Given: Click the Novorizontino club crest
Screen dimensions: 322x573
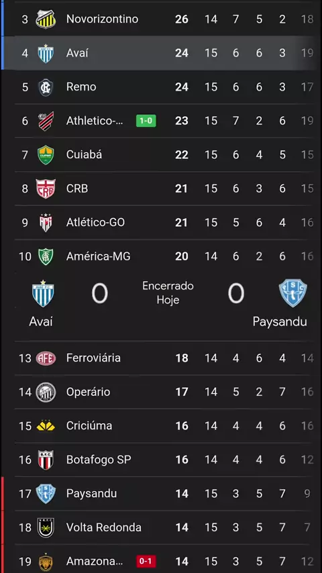Looking at the screenshot, I should (x=46, y=19).
